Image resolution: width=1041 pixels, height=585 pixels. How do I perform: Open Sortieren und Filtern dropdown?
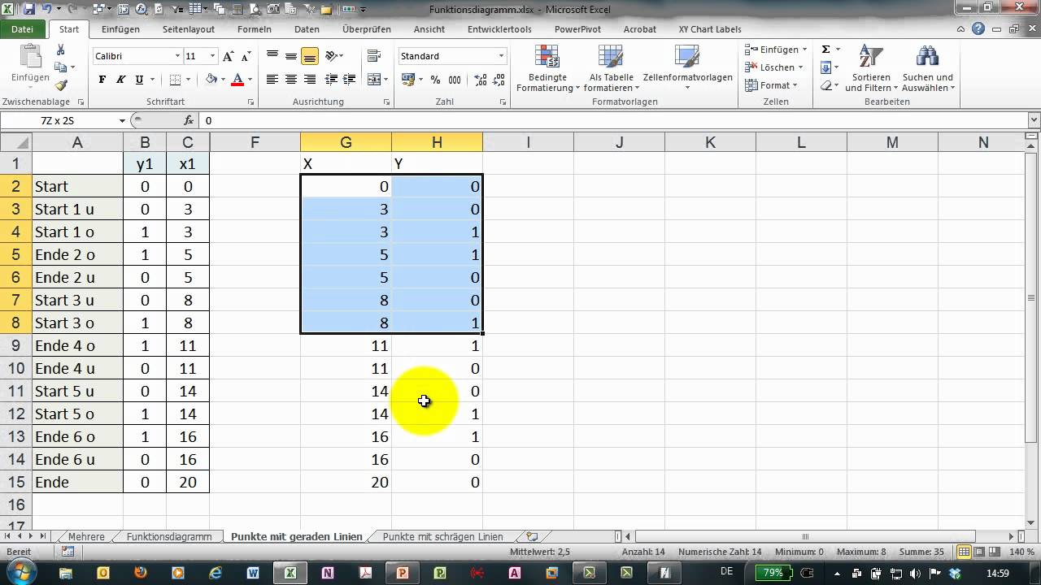pyautogui.click(x=871, y=67)
